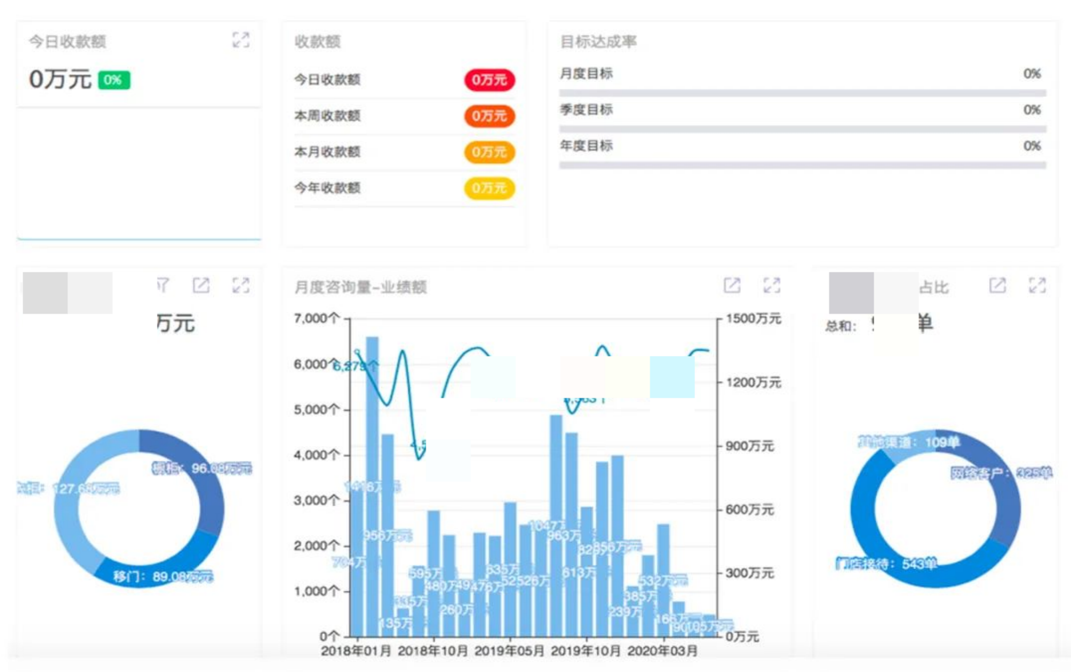
Task: Click the 2019年10月 x-axis label
Action: pos(586,651)
